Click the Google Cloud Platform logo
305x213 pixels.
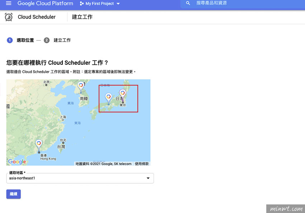[45, 3]
